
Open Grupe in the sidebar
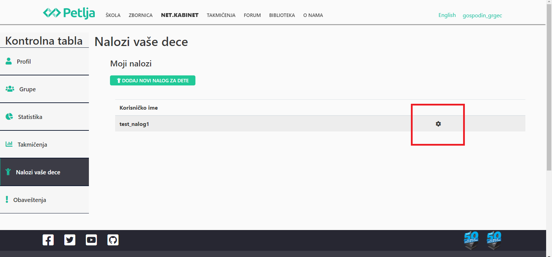click(44, 89)
